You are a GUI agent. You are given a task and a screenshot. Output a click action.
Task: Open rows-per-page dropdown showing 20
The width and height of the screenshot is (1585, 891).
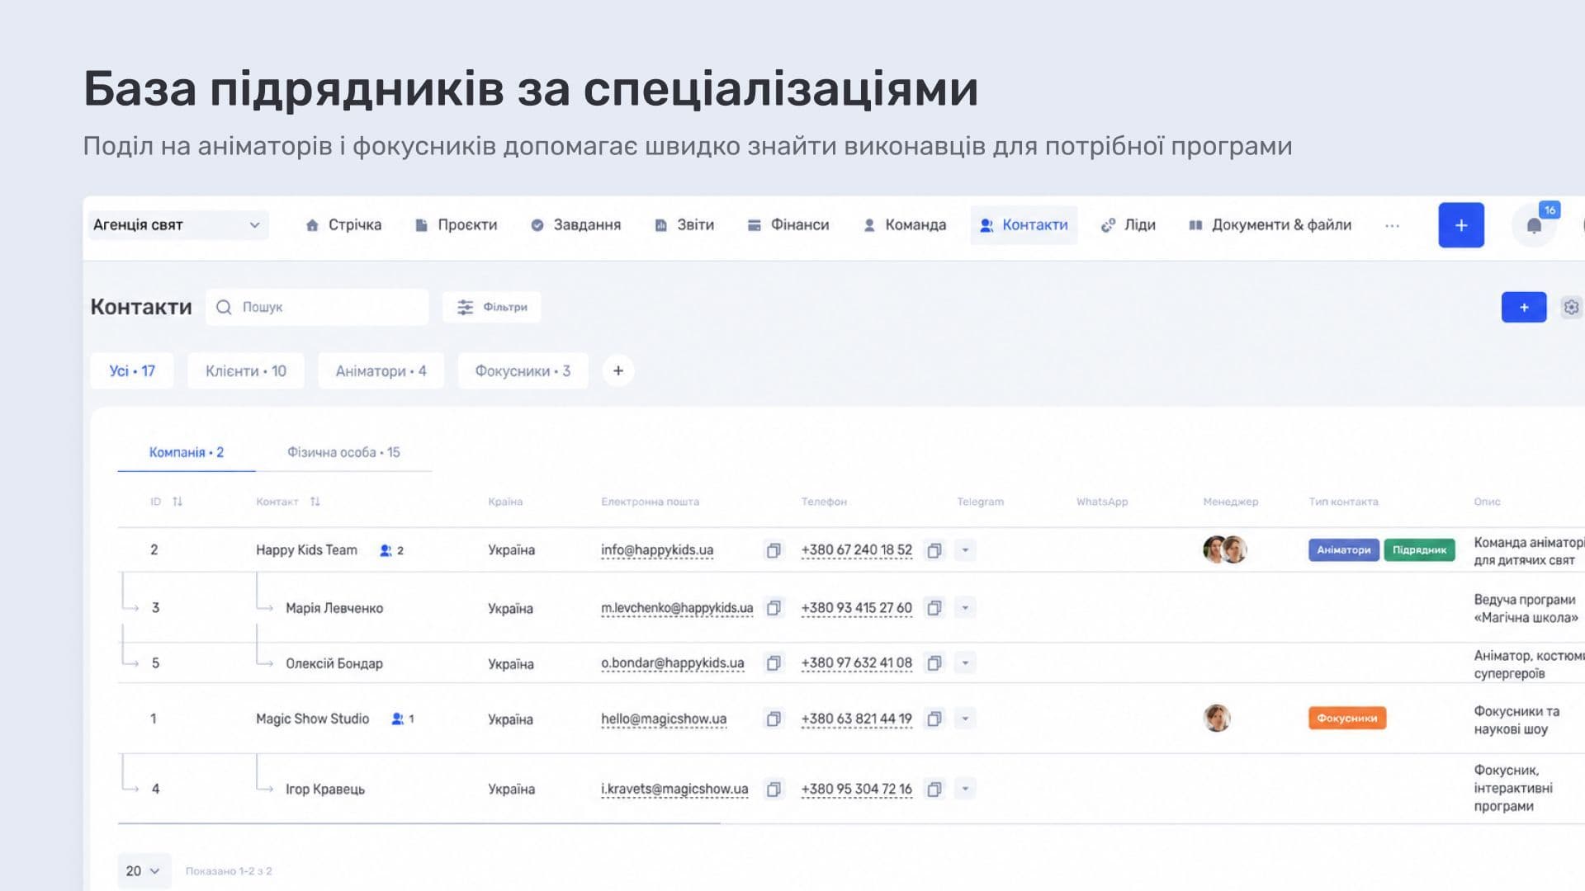pos(144,871)
